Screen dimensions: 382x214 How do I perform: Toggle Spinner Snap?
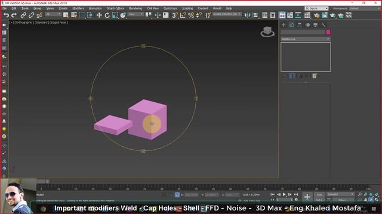[x=199, y=15]
